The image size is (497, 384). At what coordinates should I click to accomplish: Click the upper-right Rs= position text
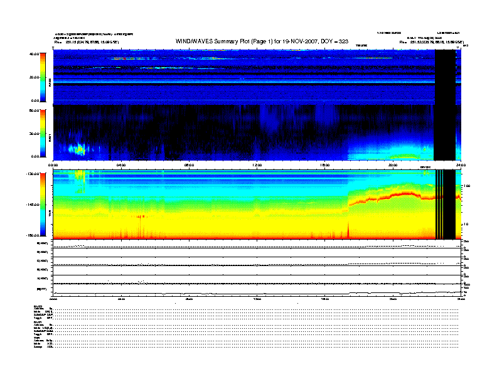pyautogui.click(x=431, y=42)
